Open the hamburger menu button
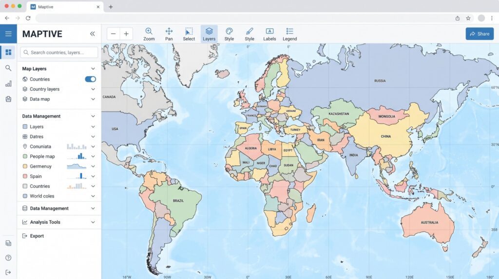Viewport: 499px width, 279px height. [x=8, y=34]
